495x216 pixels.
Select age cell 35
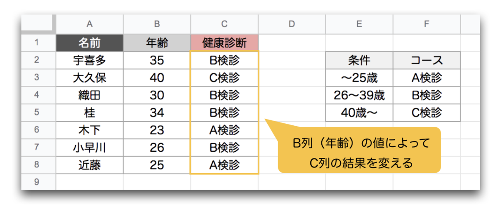click(x=157, y=60)
